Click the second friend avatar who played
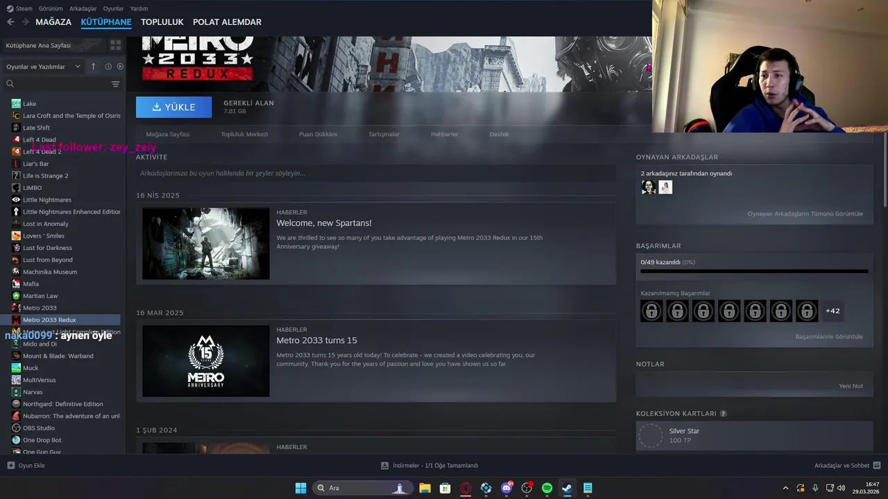 pos(665,187)
